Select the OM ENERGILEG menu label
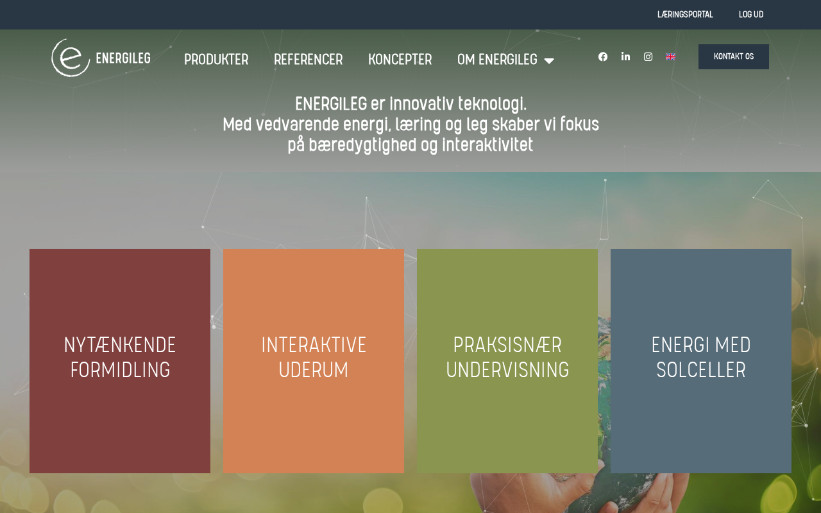Viewport: 821px width, 513px height. 497,60
